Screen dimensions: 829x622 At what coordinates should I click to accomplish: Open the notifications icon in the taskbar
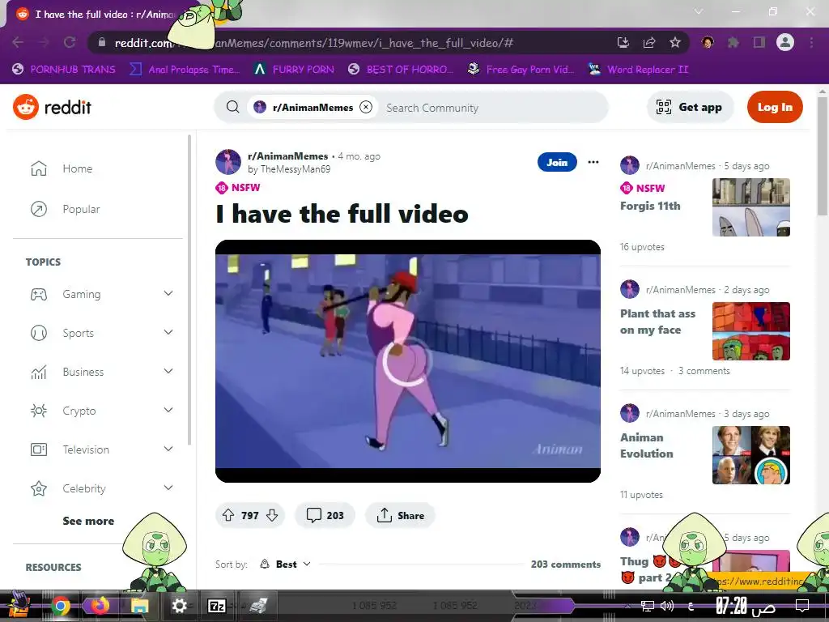point(802,606)
